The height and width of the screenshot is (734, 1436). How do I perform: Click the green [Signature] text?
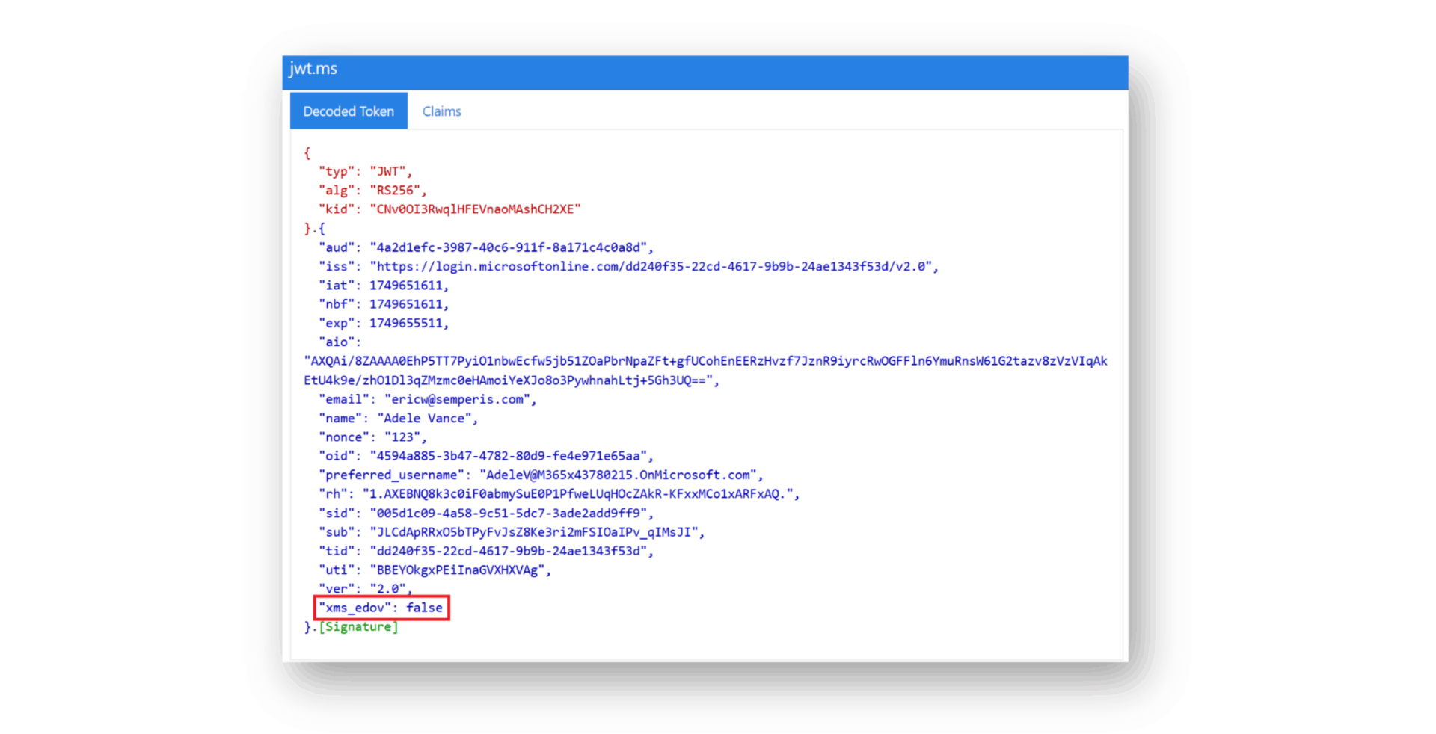point(358,627)
